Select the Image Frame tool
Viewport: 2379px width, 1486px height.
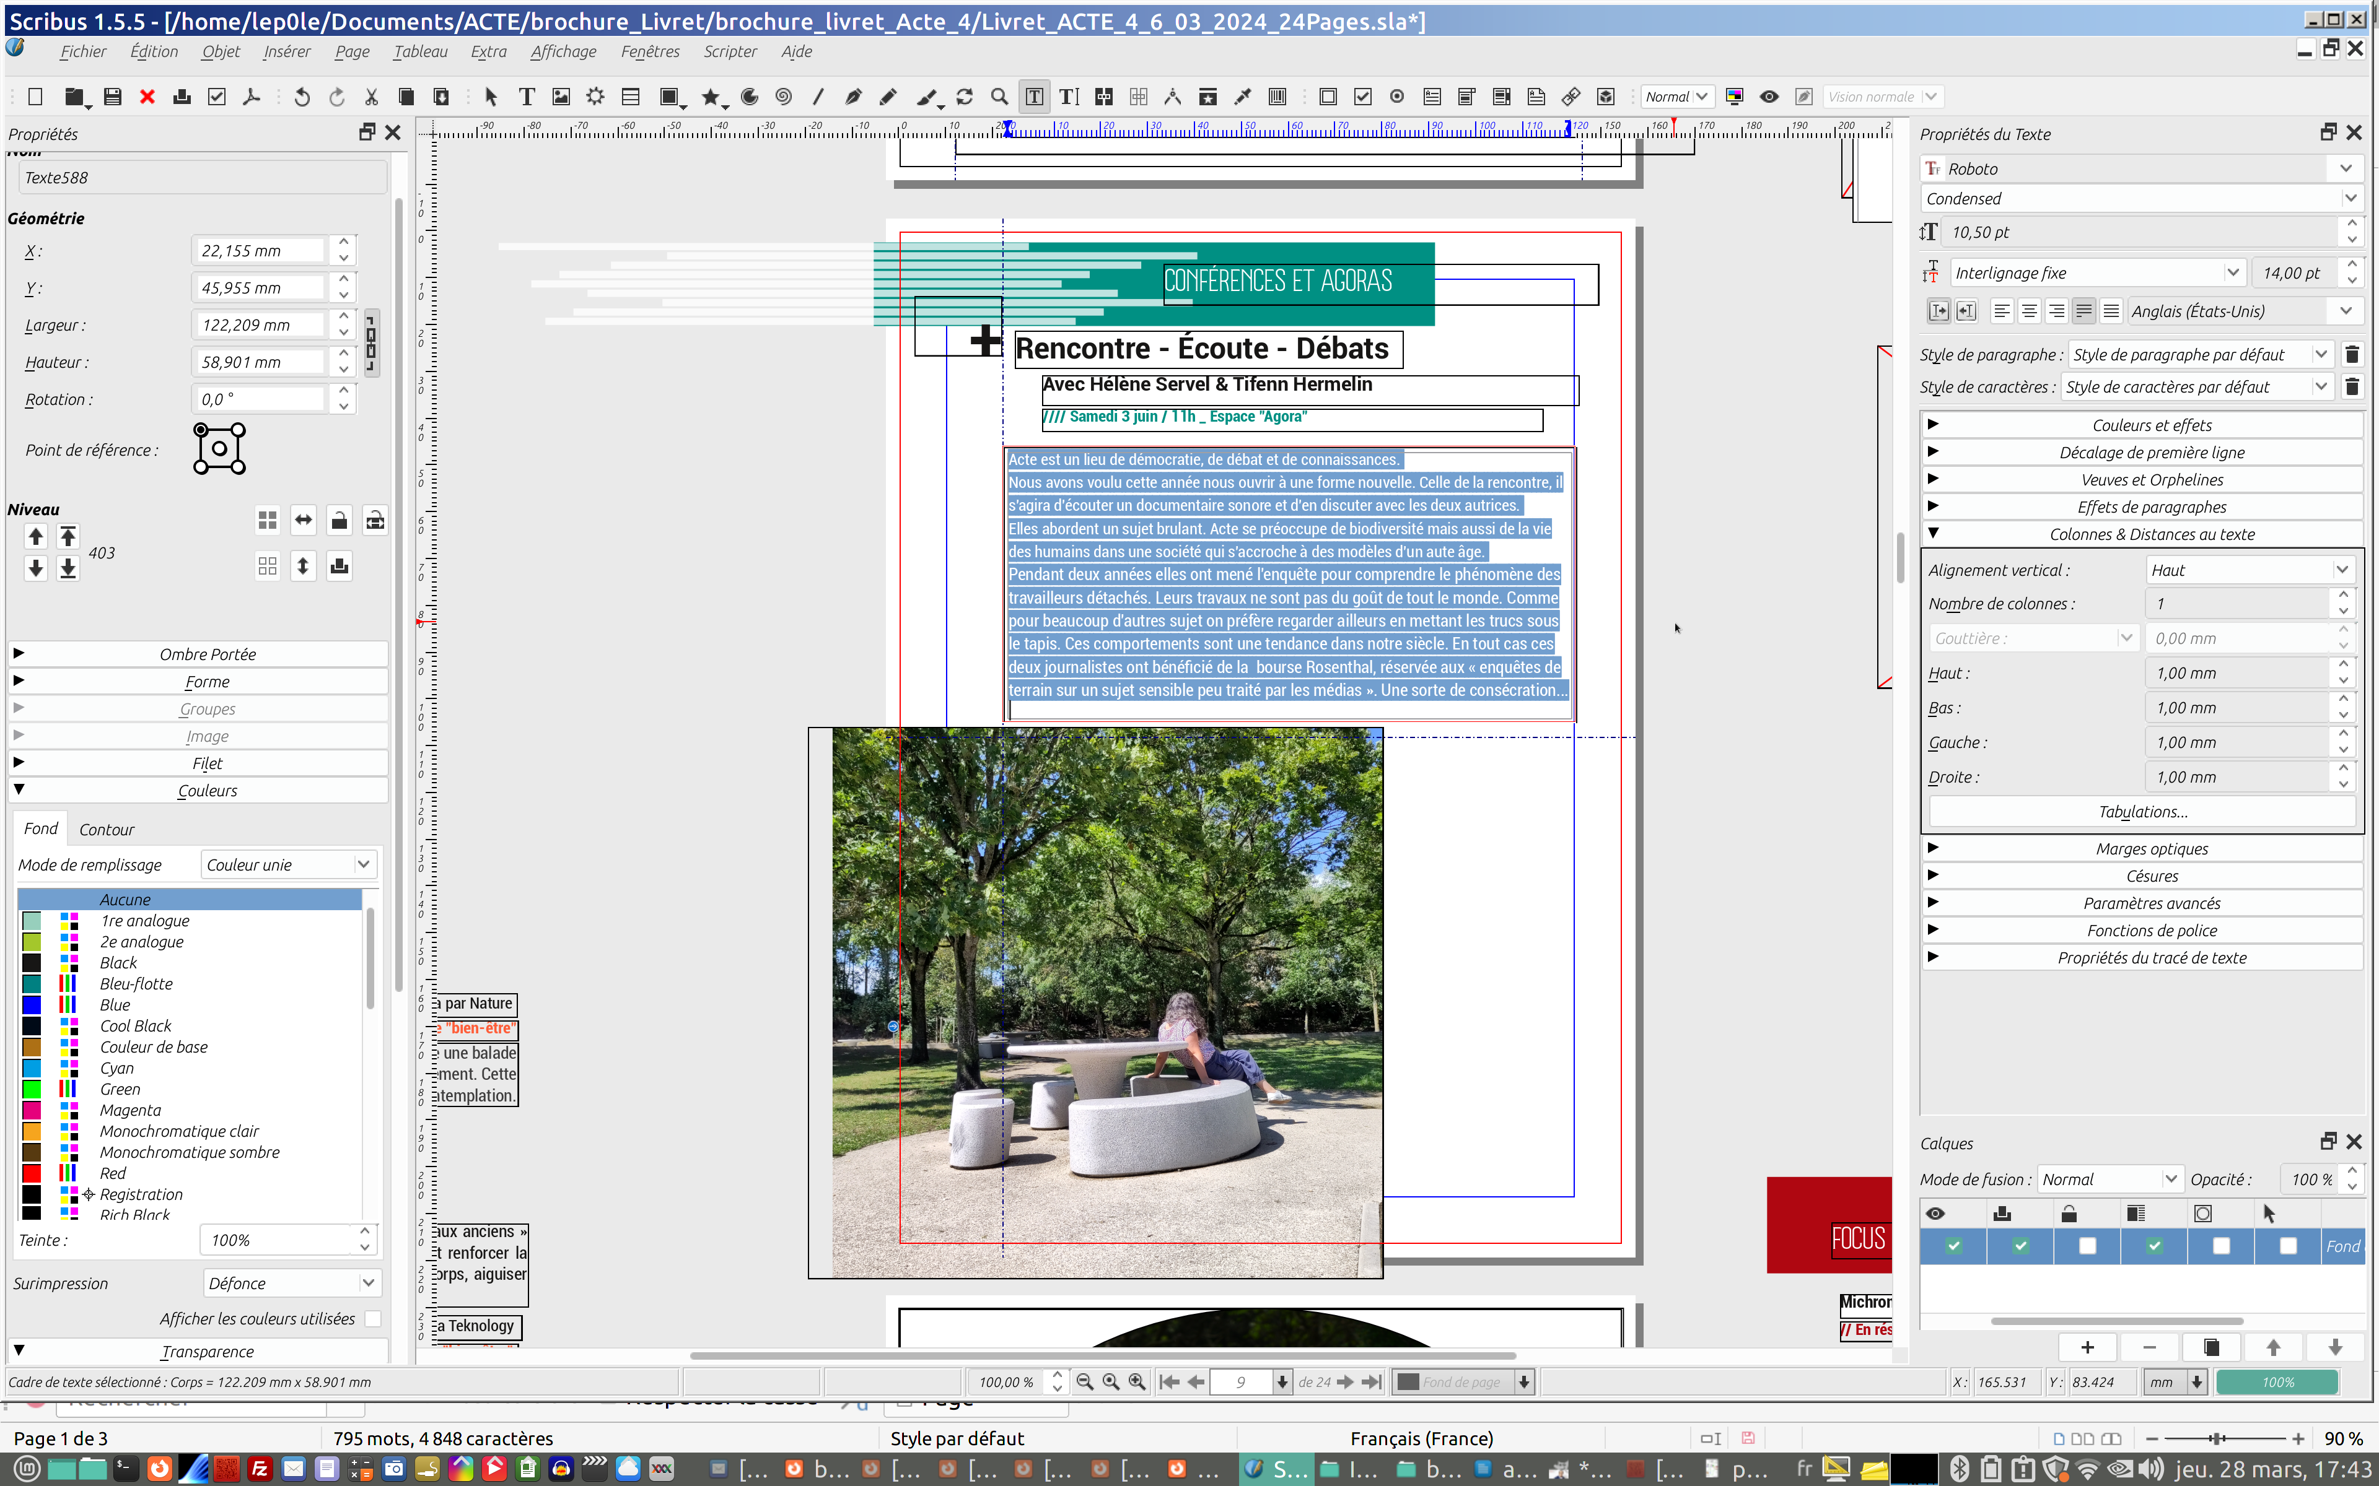tap(560, 97)
